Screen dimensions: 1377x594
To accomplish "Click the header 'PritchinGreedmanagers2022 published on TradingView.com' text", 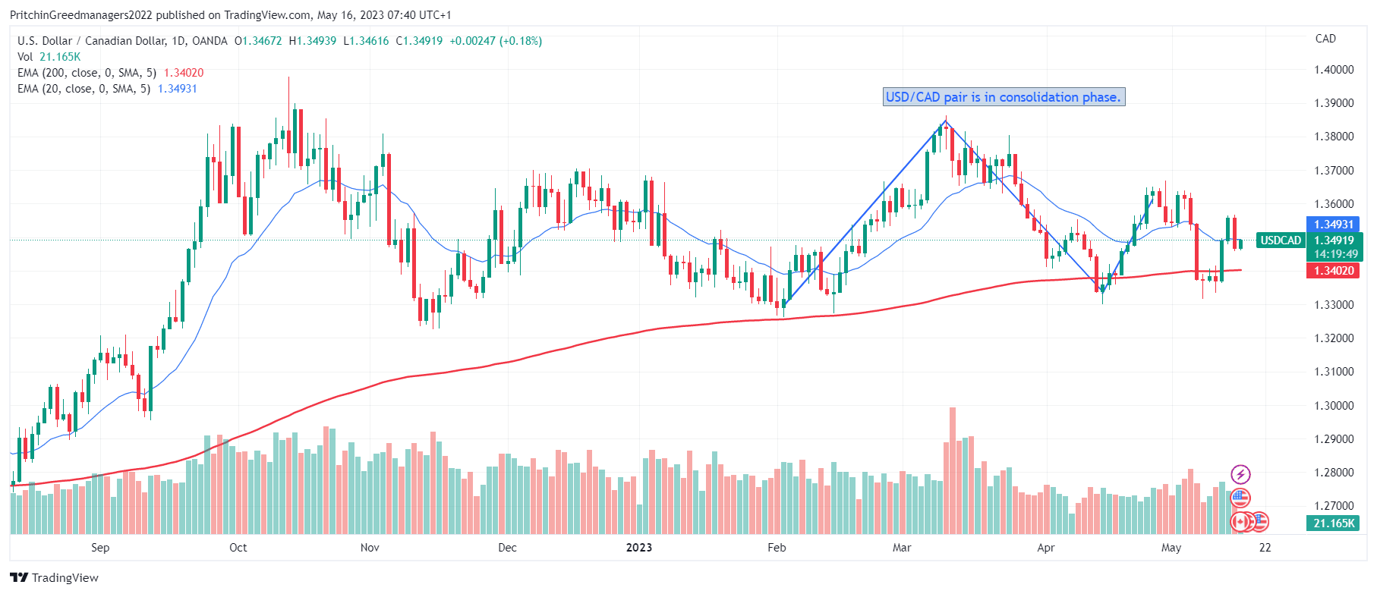I will pos(160,15).
